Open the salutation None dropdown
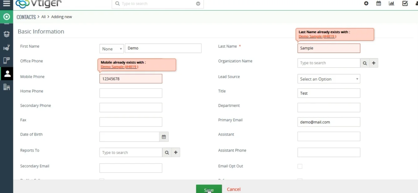418x193 pixels. [x=112, y=49]
